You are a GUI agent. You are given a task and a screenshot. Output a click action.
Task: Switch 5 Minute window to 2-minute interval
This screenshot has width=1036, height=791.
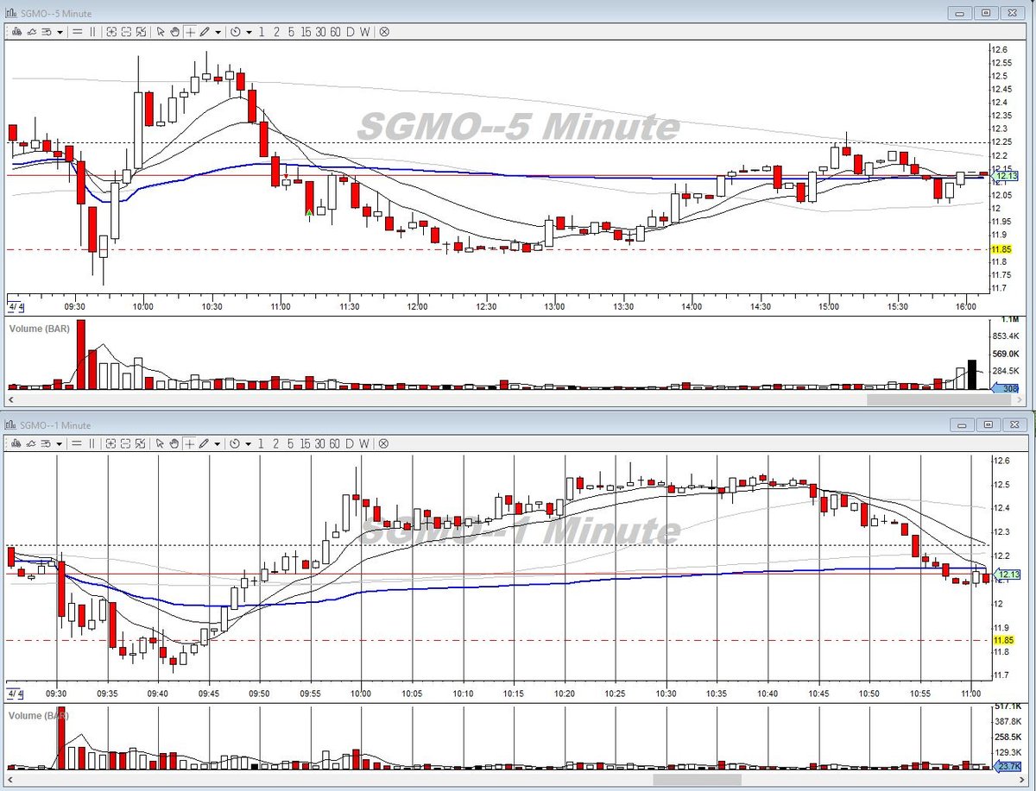pyautogui.click(x=276, y=32)
